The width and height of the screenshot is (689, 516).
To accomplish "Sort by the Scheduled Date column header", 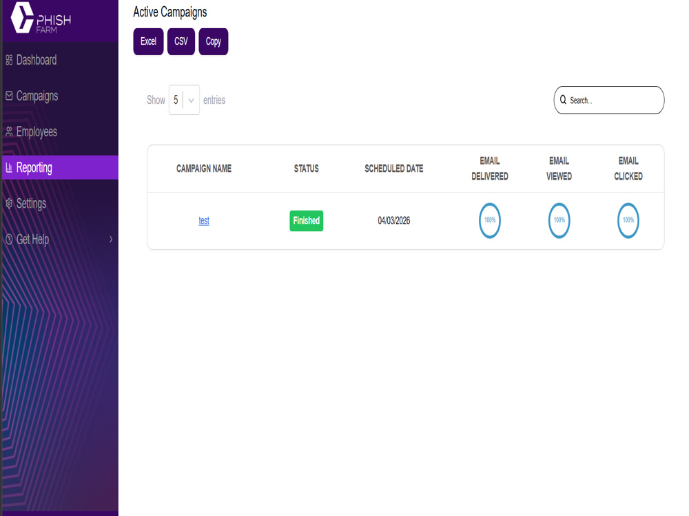I will [x=393, y=169].
